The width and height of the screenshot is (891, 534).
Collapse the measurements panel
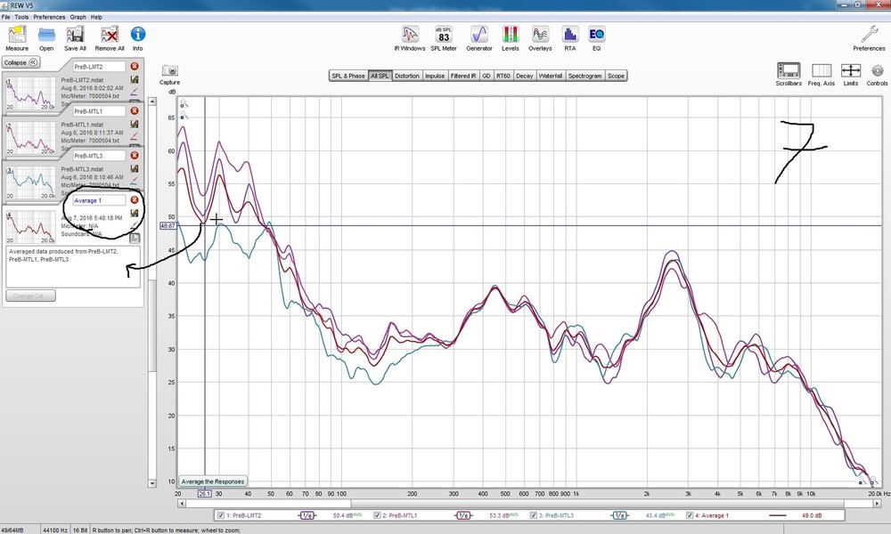pyautogui.click(x=20, y=62)
